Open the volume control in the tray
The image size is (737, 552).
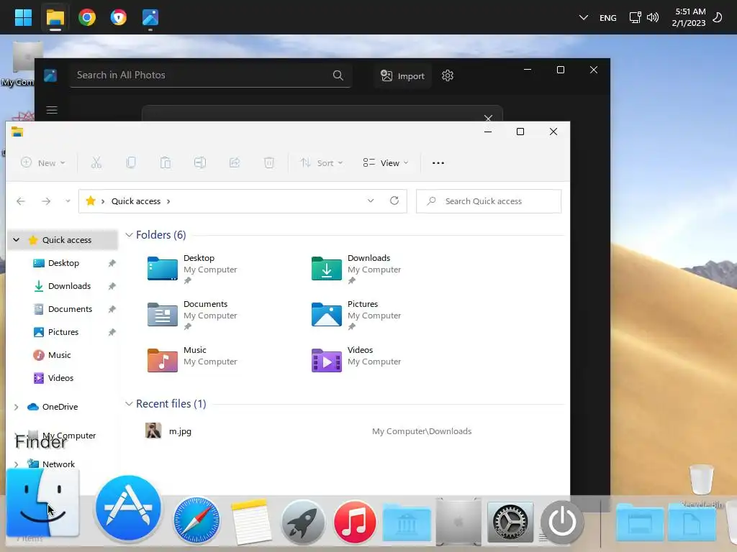click(652, 18)
